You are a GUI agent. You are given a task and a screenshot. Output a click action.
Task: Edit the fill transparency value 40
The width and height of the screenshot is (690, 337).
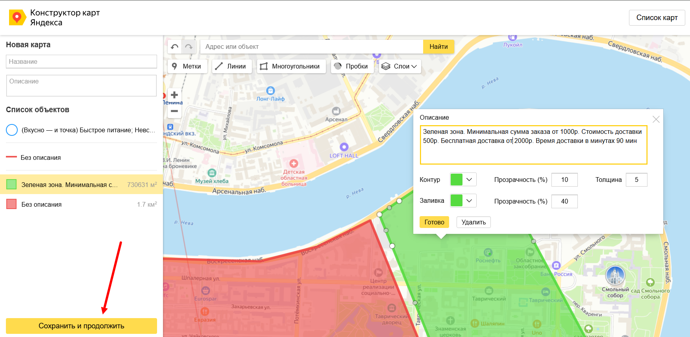564,201
